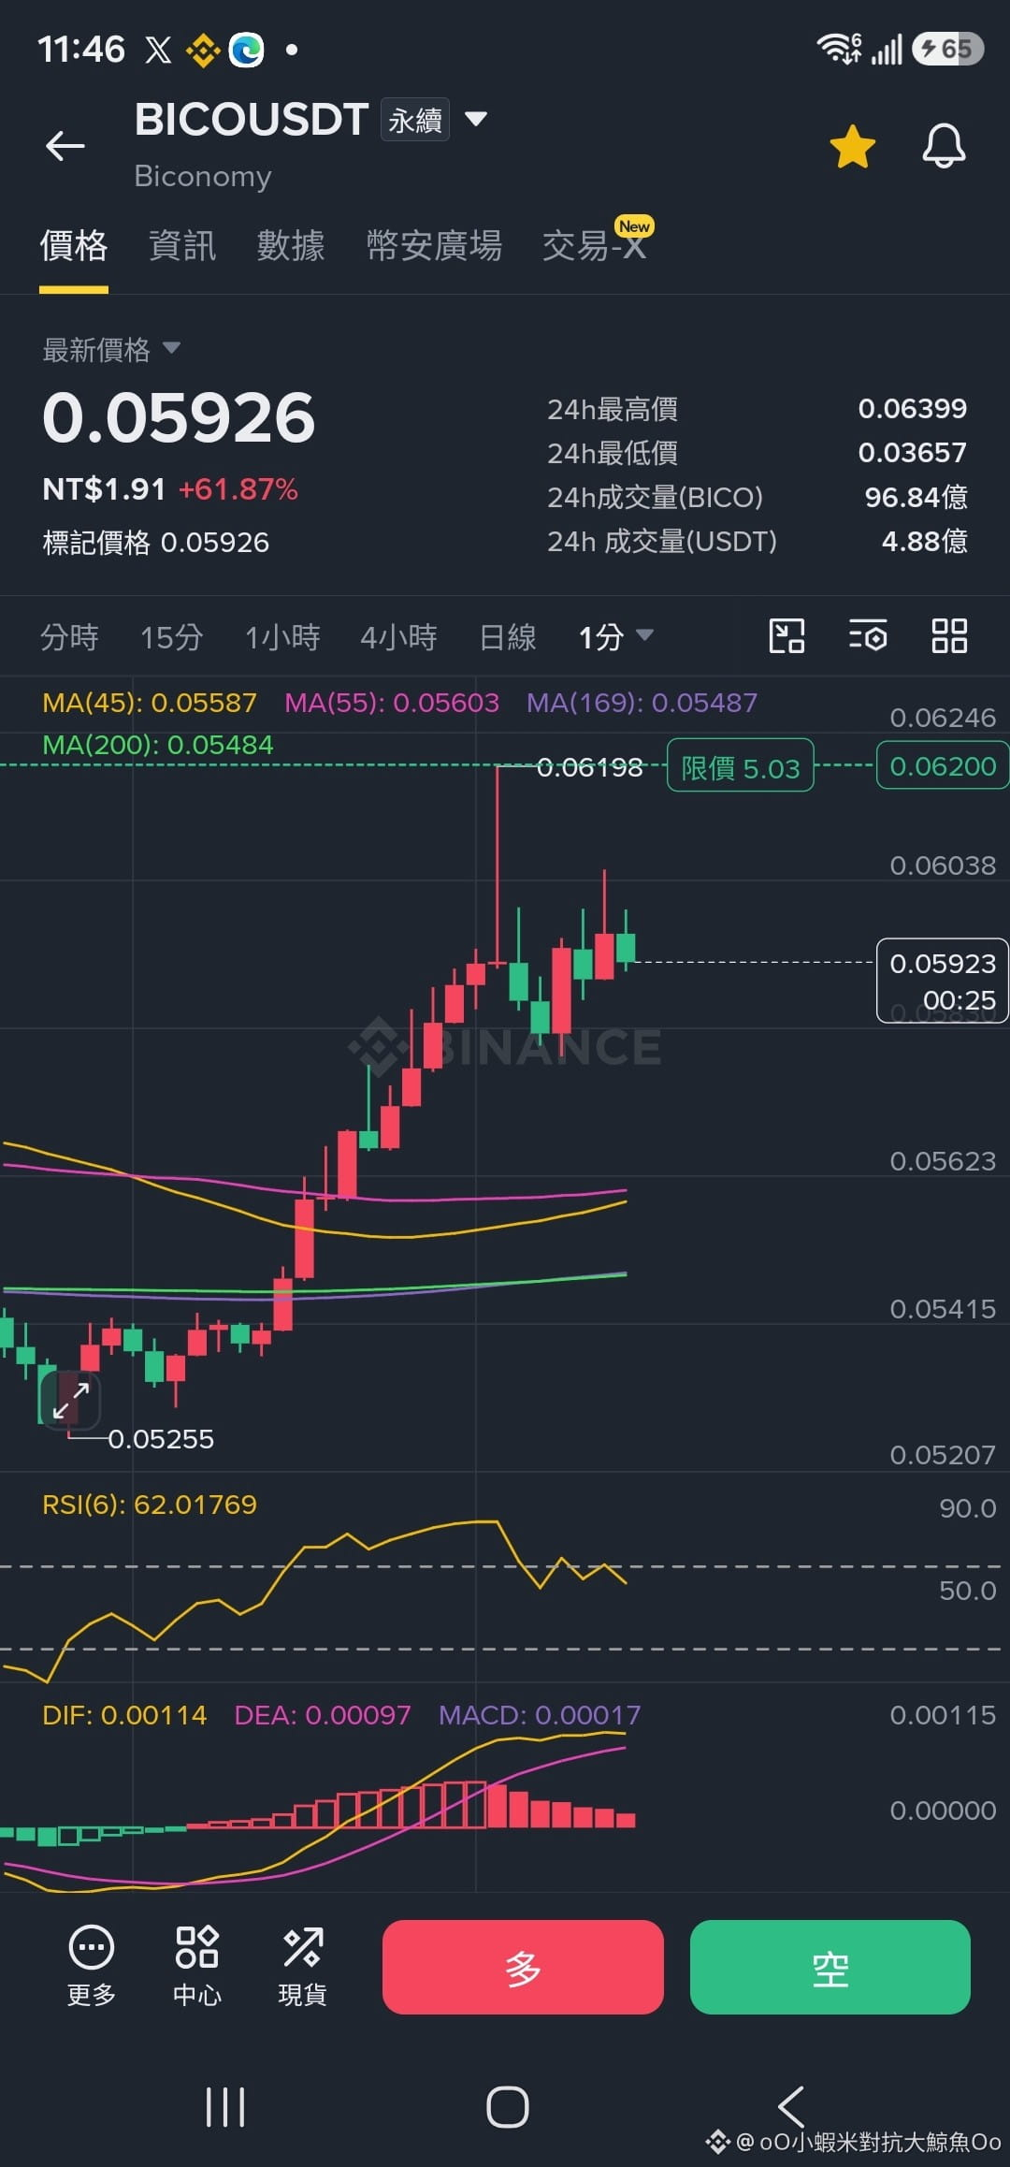Tap the Android back button
This screenshot has height=2167, width=1010.
coord(791,2107)
